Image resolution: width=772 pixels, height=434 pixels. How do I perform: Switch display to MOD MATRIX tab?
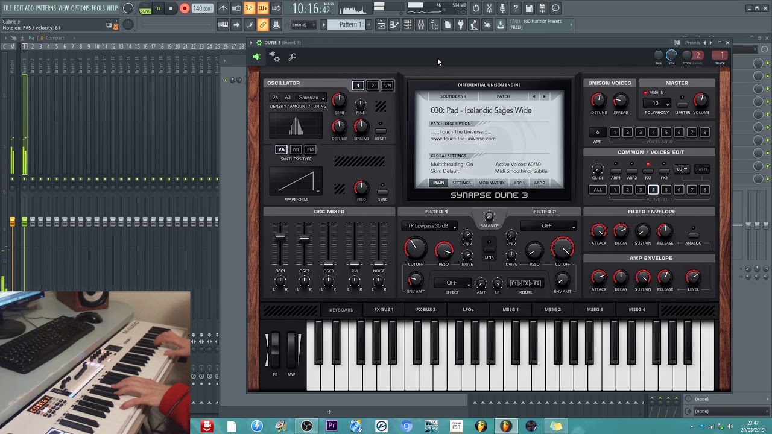492,183
